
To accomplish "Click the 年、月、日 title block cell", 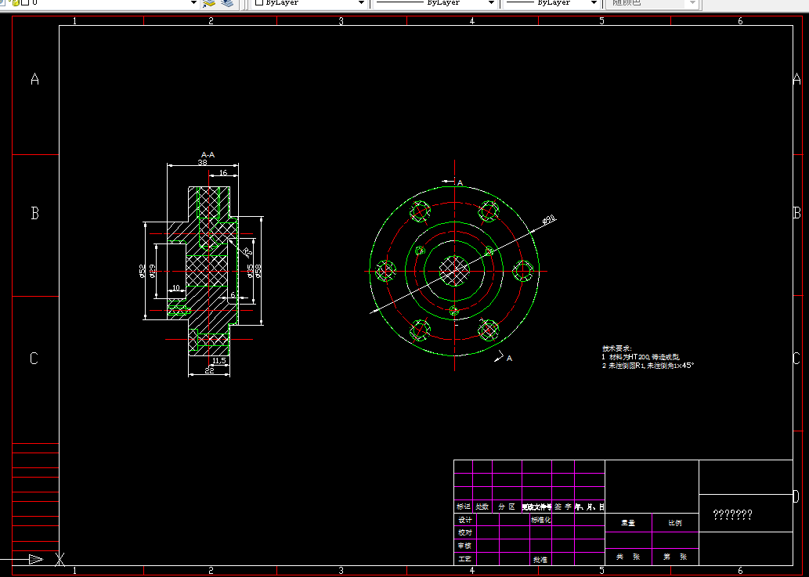I will point(589,507).
